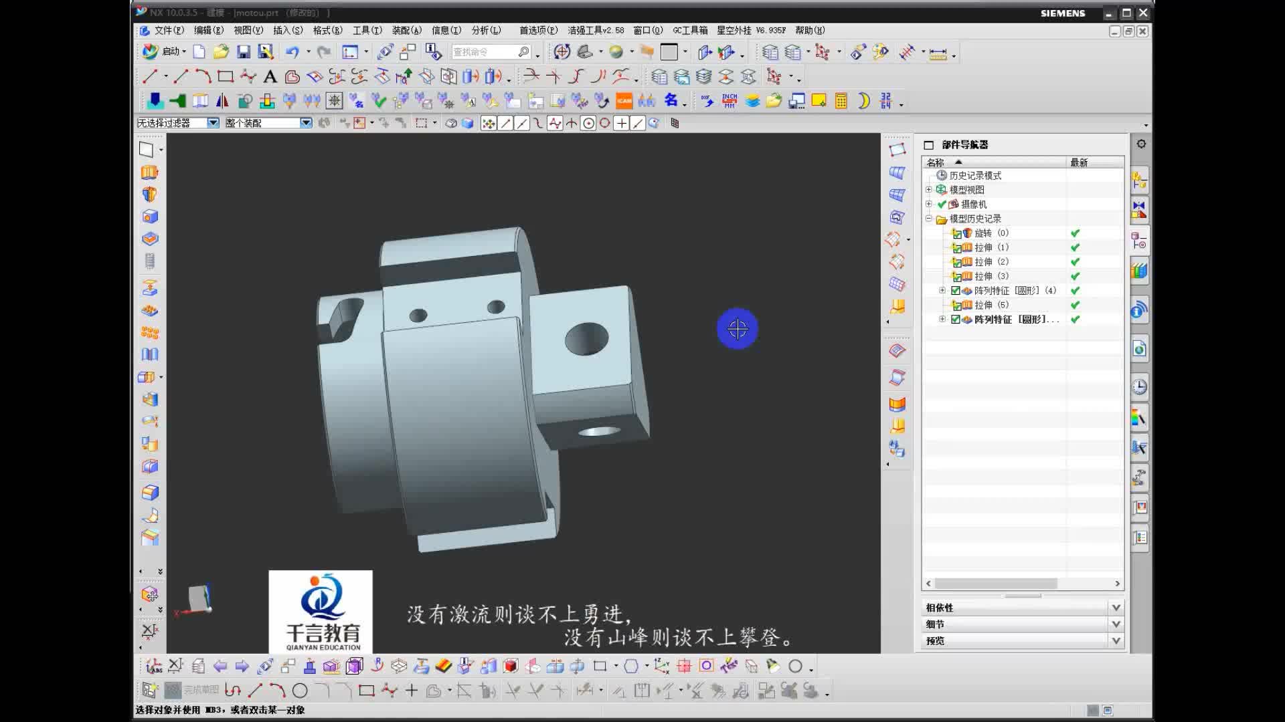
Task: Click the blue 名 naming tool icon
Action: click(671, 101)
